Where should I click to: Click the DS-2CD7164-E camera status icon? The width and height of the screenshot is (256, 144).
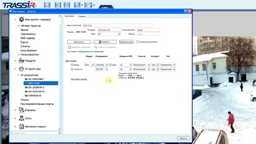tap(26, 92)
